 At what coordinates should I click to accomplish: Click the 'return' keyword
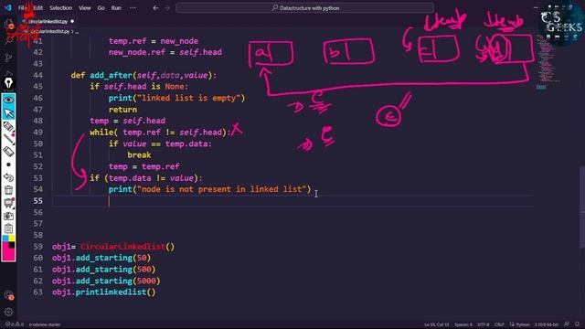(x=122, y=110)
